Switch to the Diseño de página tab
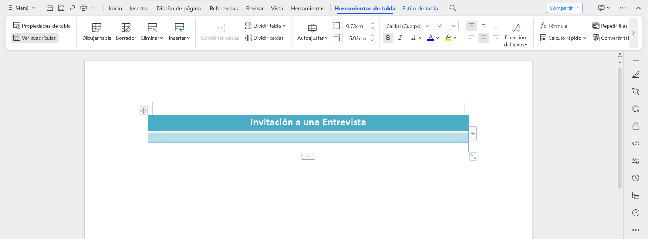 [x=179, y=9]
